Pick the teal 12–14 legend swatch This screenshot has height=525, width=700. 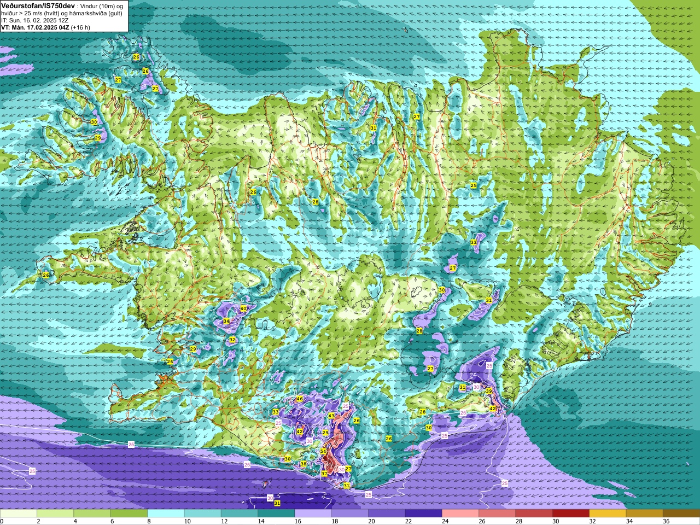coord(240,514)
